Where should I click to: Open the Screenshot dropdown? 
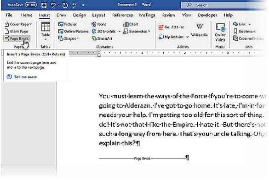click(x=137, y=31)
